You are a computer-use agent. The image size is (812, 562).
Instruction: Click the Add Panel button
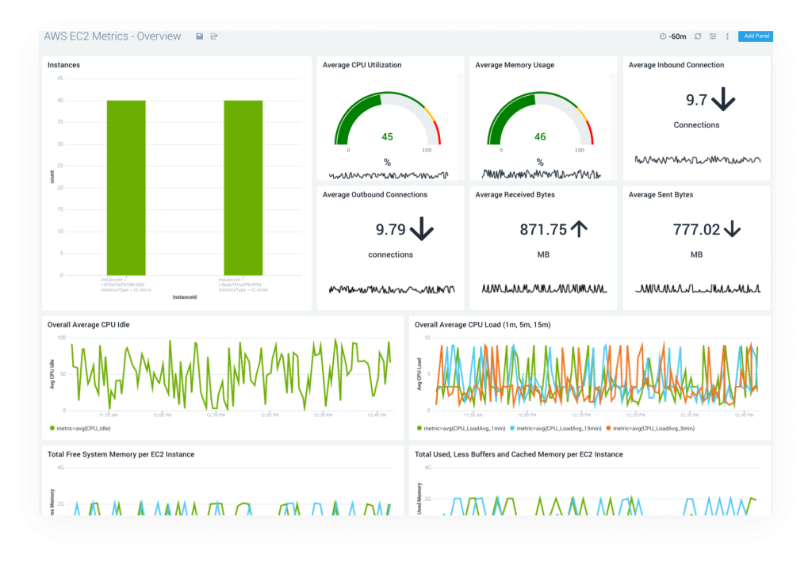(756, 36)
